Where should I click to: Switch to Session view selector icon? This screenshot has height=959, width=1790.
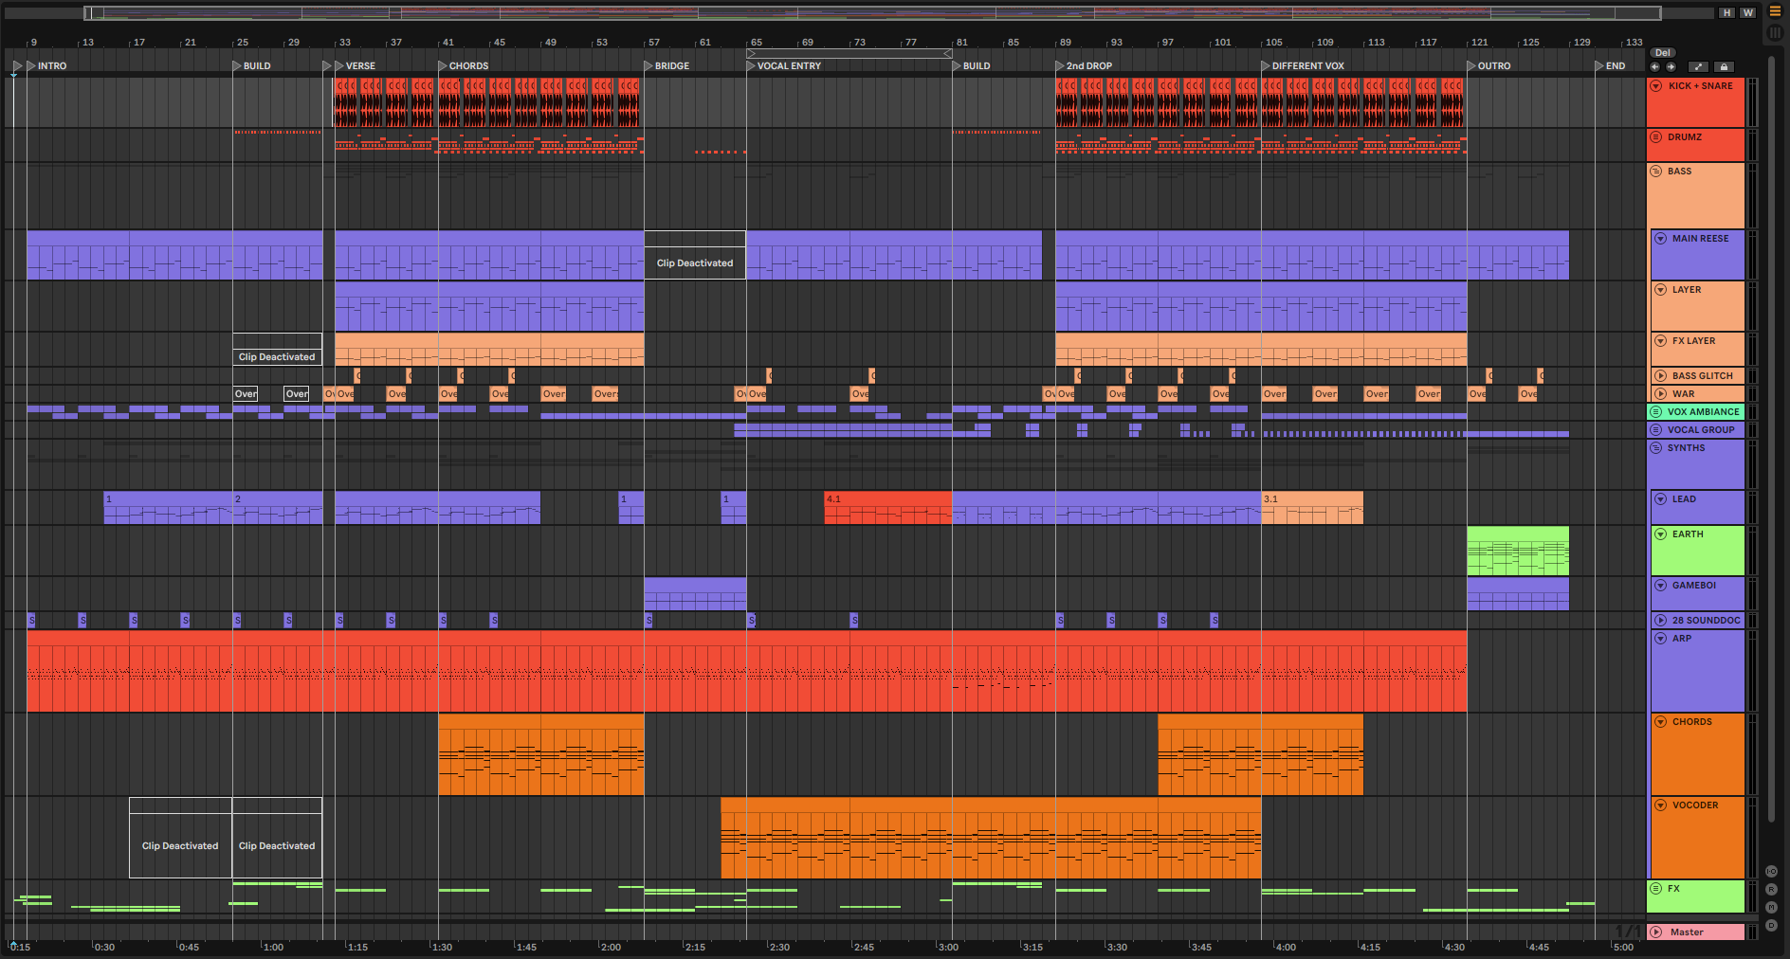[1775, 33]
